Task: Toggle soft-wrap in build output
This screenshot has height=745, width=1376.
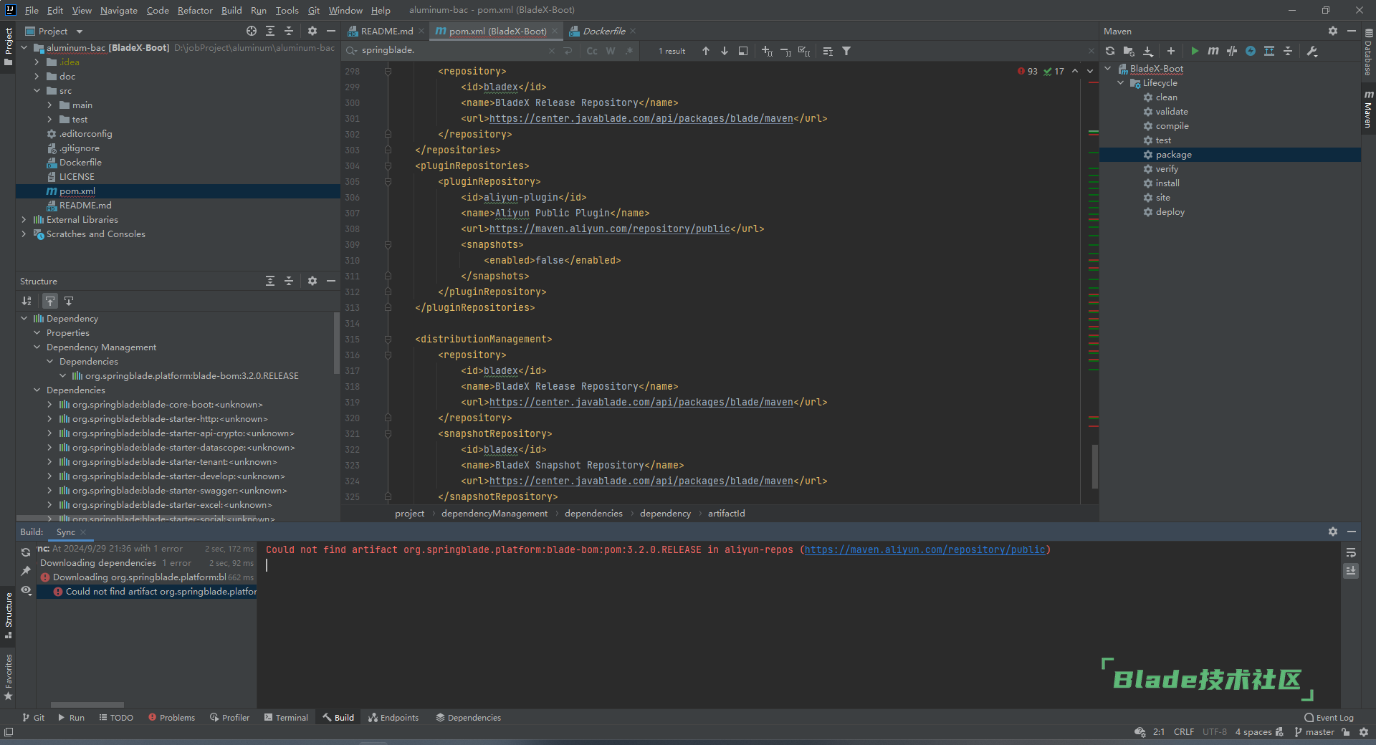Action: [1351, 552]
